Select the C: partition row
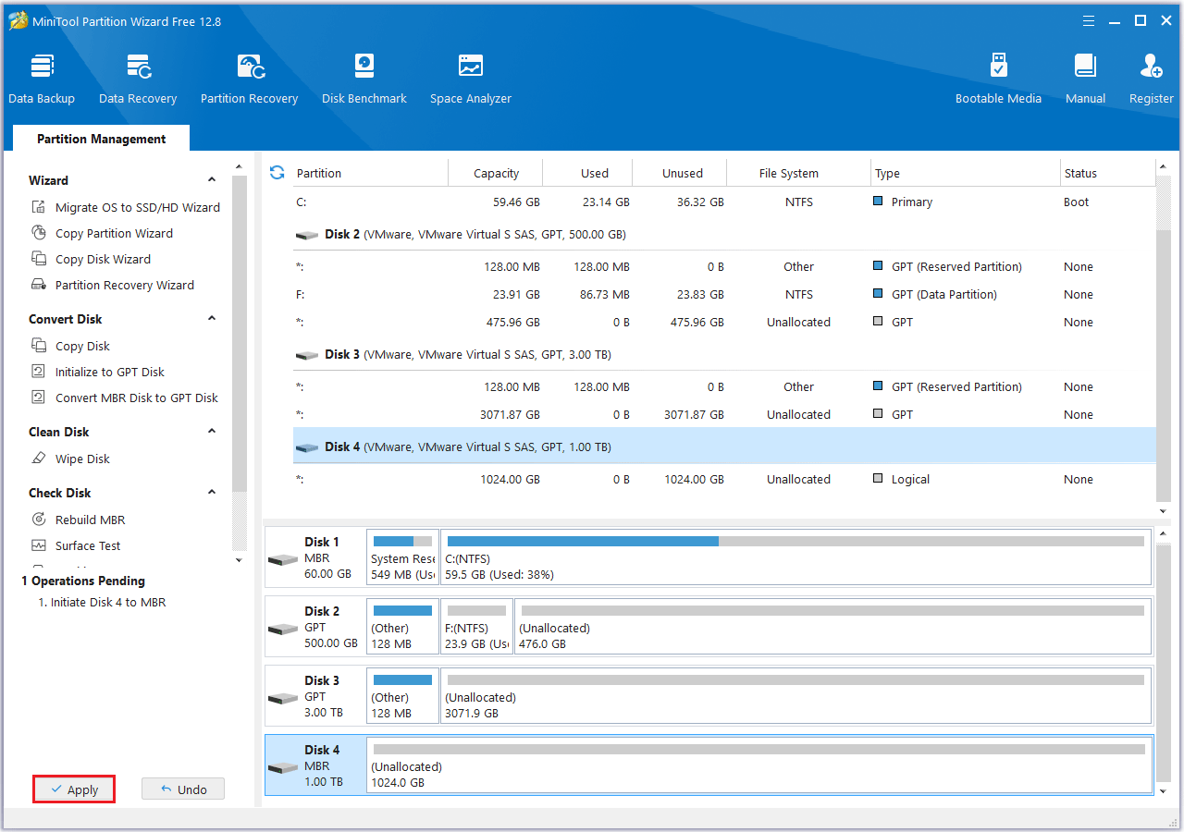 point(724,202)
